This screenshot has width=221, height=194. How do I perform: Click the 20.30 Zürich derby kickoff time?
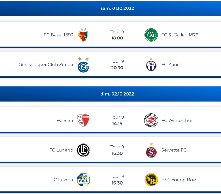point(117,68)
